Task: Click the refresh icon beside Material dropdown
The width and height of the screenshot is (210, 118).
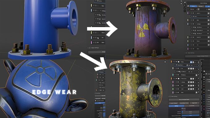Action: pos(199,9)
